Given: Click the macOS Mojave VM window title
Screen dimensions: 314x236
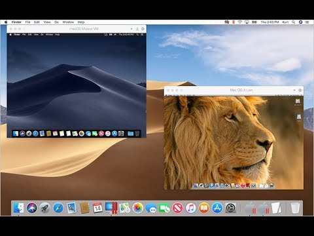Looking at the screenshot, I should (x=84, y=29).
